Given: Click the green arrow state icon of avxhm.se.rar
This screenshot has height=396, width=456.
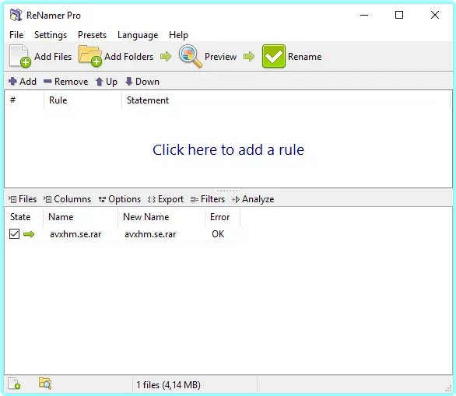Looking at the screenshot, I should [29, 234].
